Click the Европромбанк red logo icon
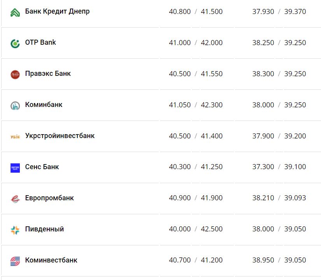Viewport: 321px width, 280px height. (15, 199)
